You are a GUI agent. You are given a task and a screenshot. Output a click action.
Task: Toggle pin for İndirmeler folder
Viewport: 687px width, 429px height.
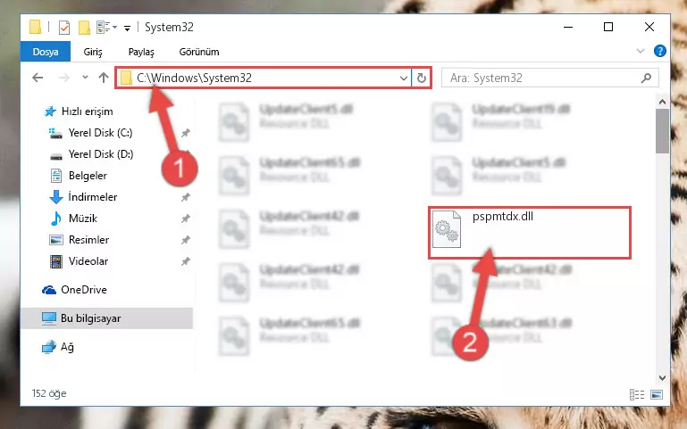[x=185, y=197]
